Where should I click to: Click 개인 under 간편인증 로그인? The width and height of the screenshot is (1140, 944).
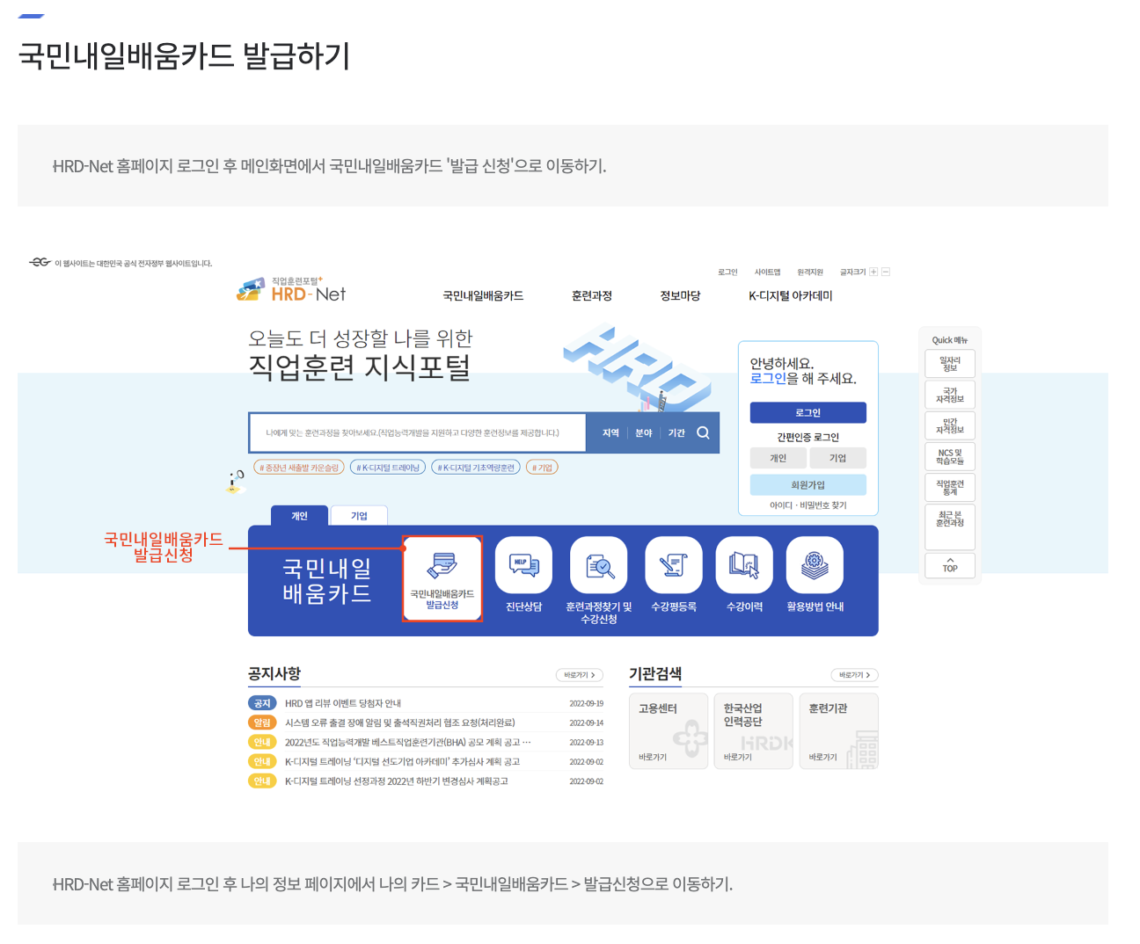click(x=778, y=458)
